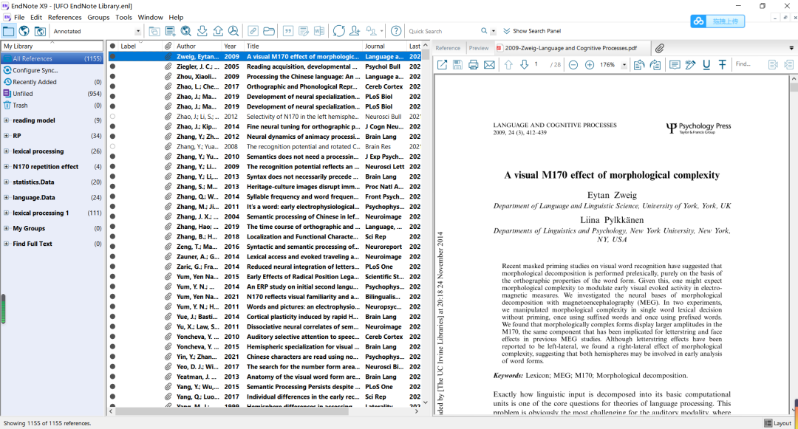Select the underline text annotation tool

click(706, 65)
